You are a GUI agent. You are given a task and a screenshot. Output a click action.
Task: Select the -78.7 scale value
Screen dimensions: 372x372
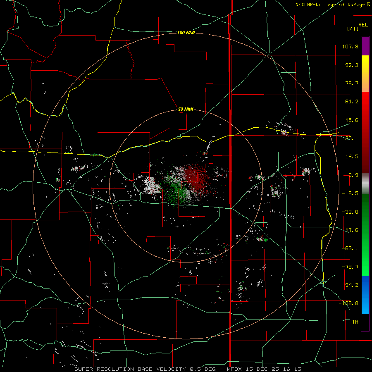(350, 267)
